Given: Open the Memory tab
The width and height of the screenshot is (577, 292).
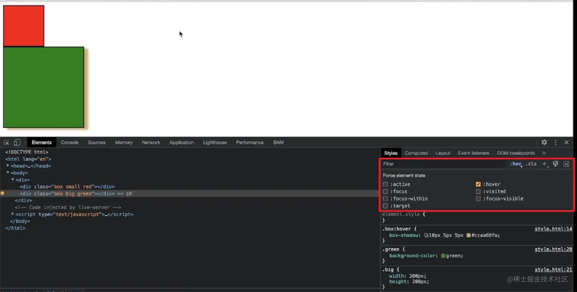Looking at the screenshot, I should [124, 142].
